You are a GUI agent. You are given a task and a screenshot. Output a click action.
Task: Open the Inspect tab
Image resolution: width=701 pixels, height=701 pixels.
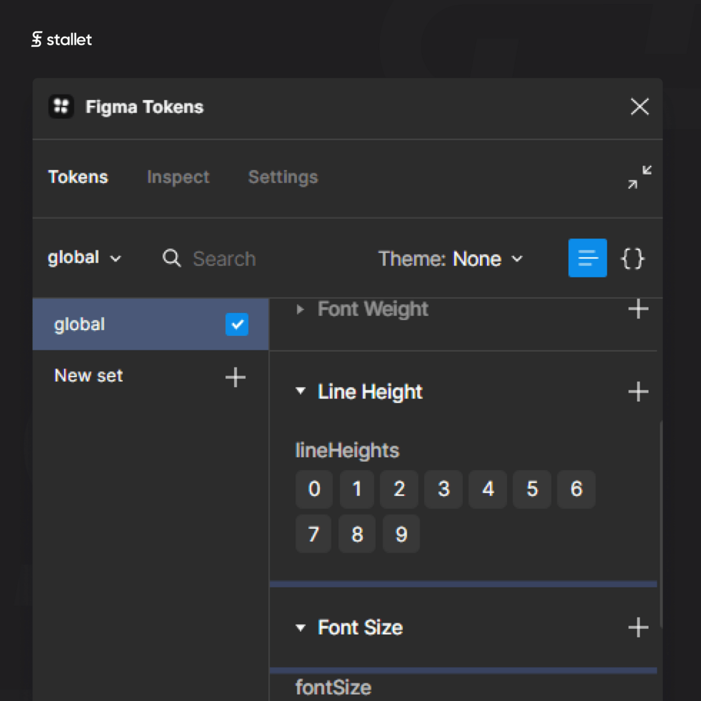coord(178,177)
